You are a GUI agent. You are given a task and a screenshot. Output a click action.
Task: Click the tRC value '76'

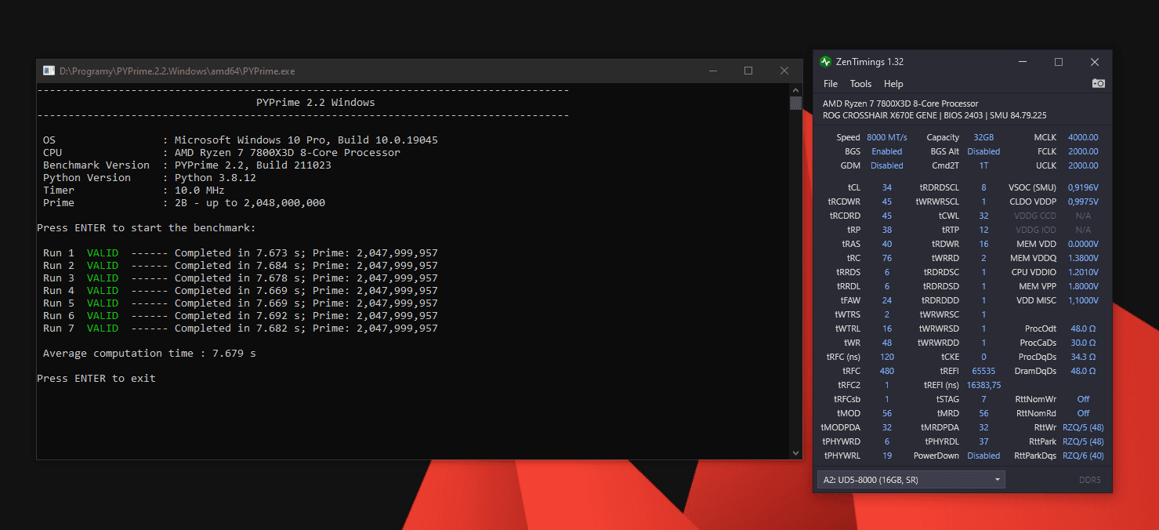pos(887,258)
